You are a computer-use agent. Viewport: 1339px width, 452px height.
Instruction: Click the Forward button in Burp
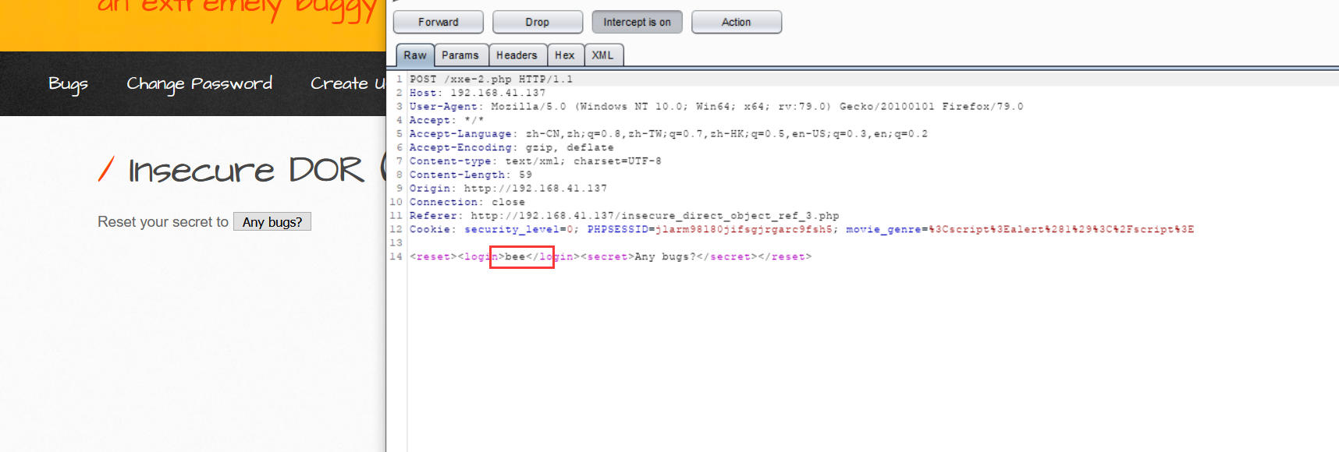pyautogui.click(x=439, y=22)
